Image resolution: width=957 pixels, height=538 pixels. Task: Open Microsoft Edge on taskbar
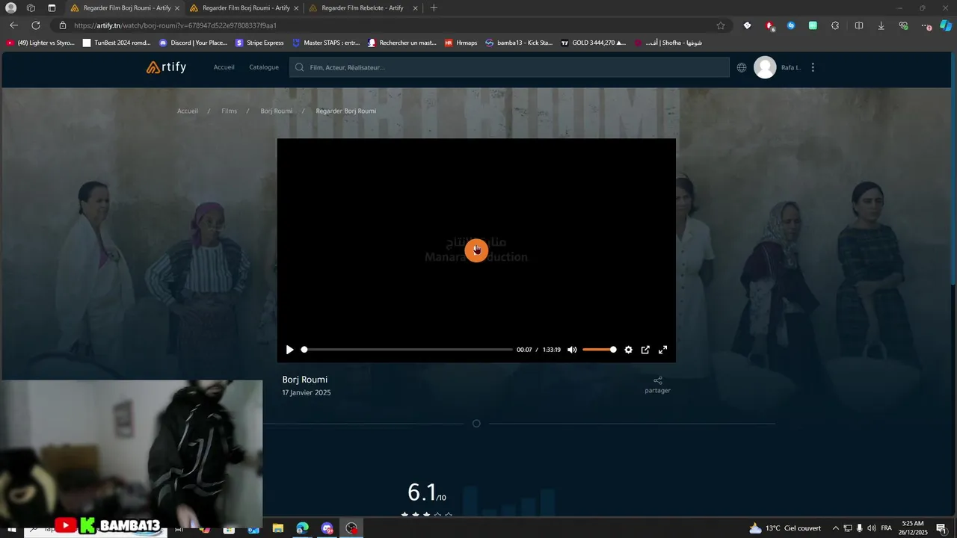(x=302, y=528)
